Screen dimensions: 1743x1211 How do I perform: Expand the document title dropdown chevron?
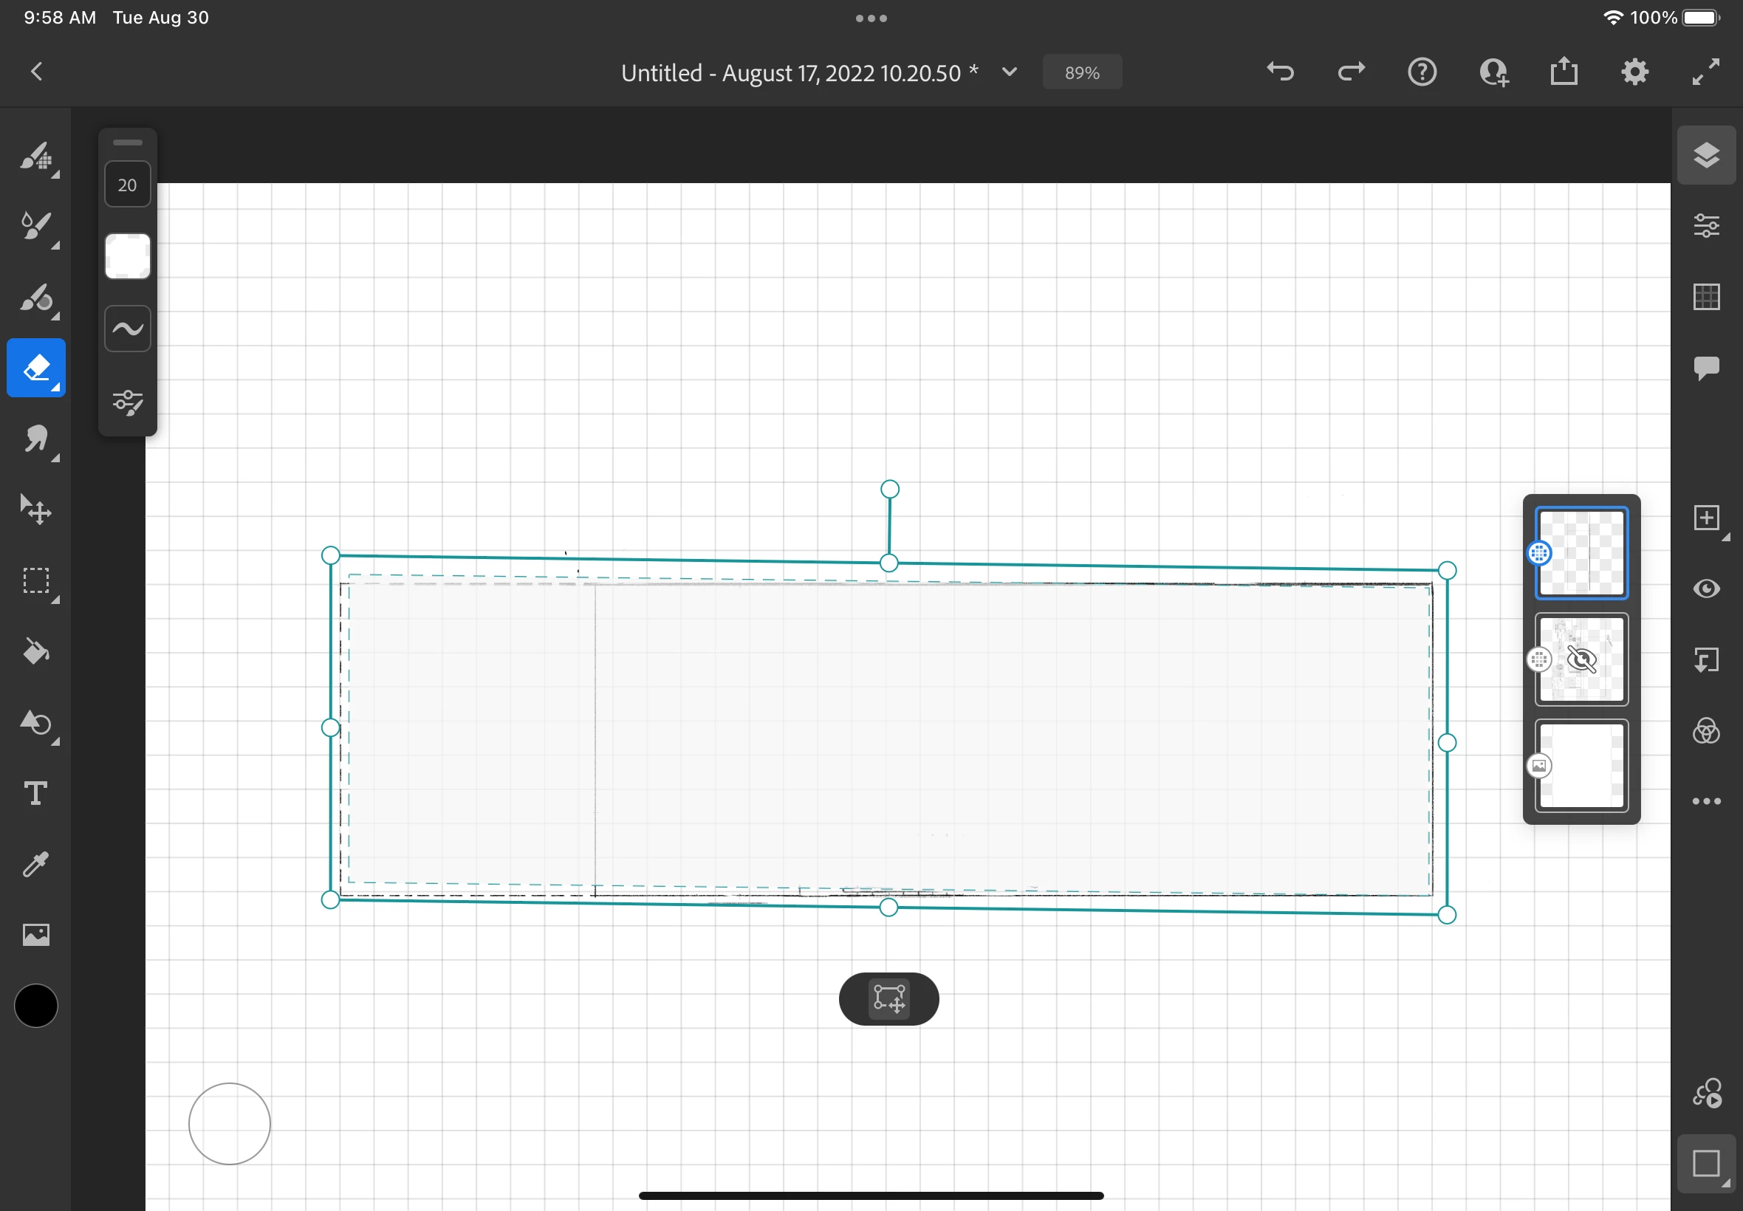pyautogui.click(x=1009, y=72)
